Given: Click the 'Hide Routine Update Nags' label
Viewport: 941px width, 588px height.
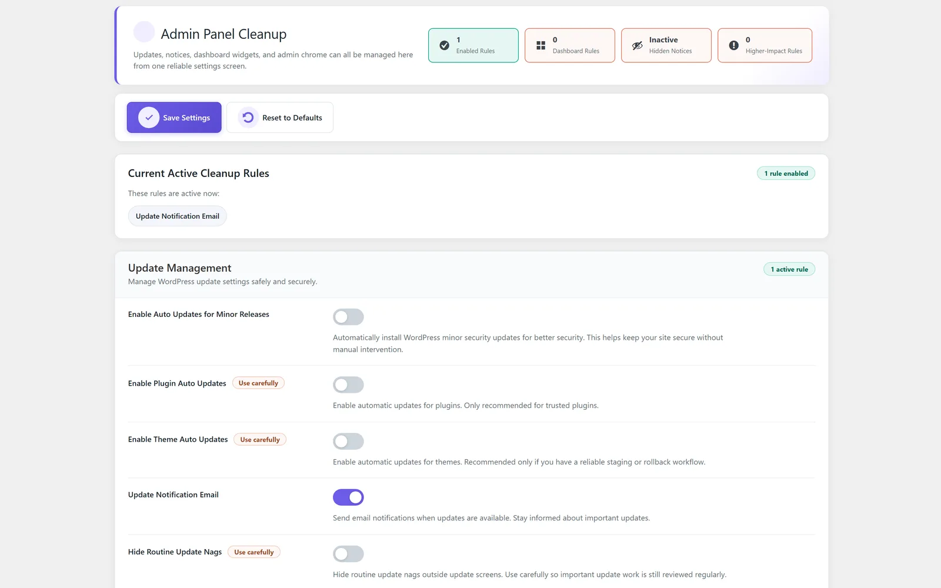Looking at the screenshot, I should coord(175,552).
